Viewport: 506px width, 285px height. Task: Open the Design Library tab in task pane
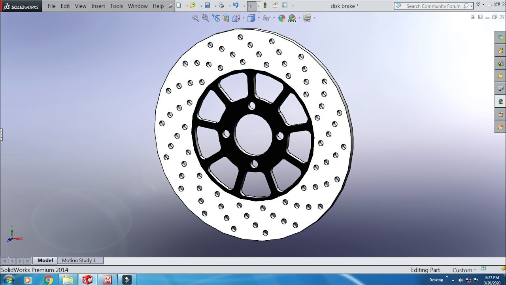pyautogui.click(x=500, y=63)
